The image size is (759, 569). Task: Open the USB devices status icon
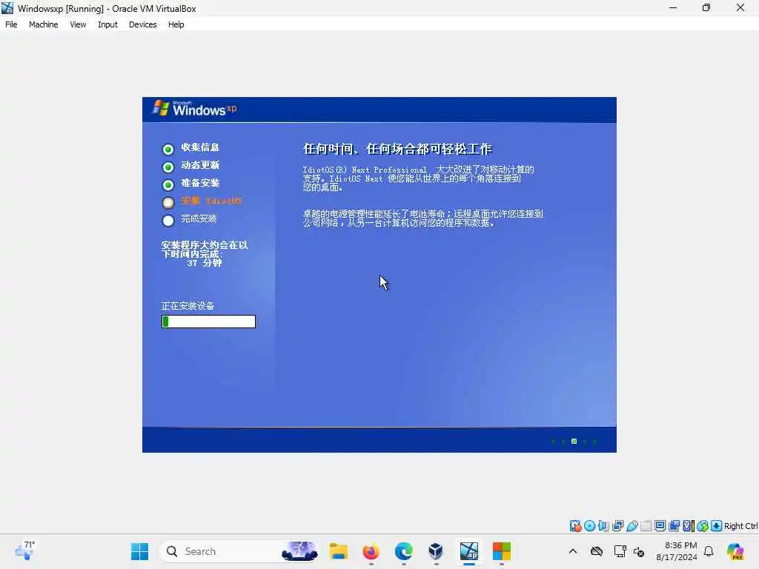tap(632, 526)
